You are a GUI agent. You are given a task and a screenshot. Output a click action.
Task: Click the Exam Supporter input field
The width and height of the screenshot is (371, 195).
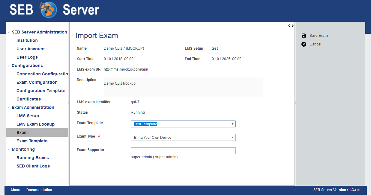[183, 151]
